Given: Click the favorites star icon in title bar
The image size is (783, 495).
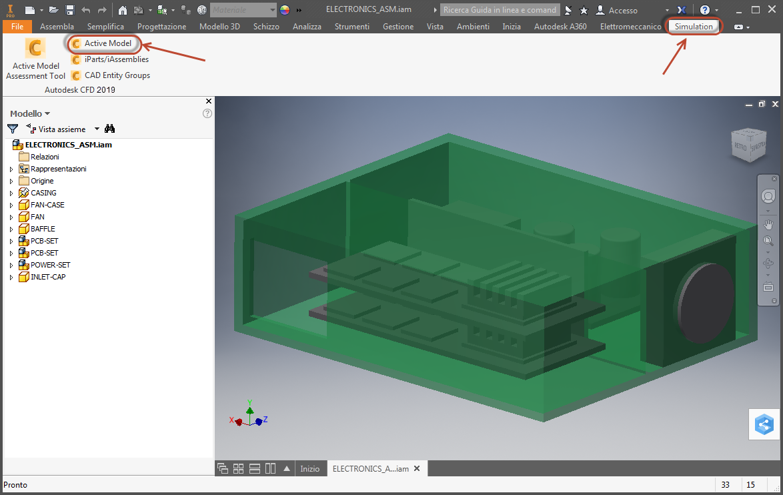Looking at the screenshot, I should pos(584,10).
